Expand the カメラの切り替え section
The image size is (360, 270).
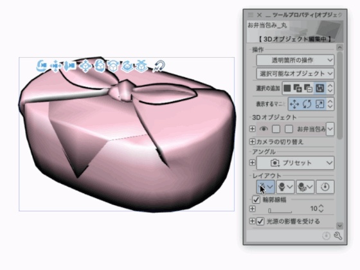point(252,141)
